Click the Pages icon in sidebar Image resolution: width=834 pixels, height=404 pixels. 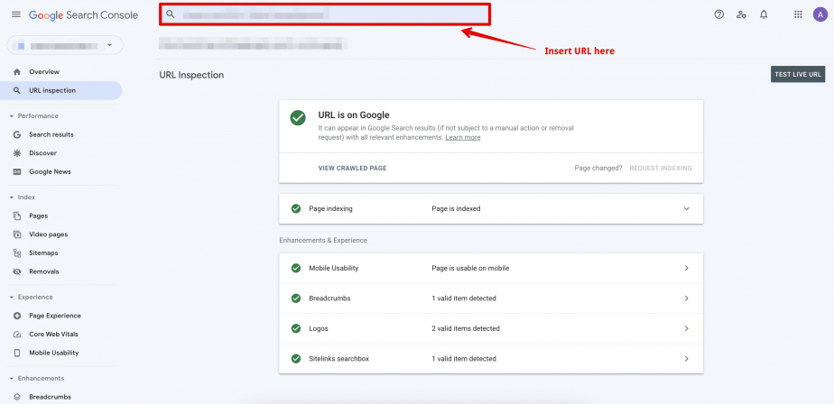[x=17, y=216]
